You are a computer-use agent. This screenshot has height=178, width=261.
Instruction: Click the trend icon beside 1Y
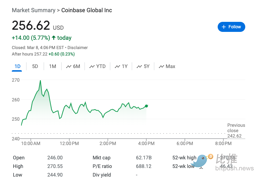pos(117,67)
